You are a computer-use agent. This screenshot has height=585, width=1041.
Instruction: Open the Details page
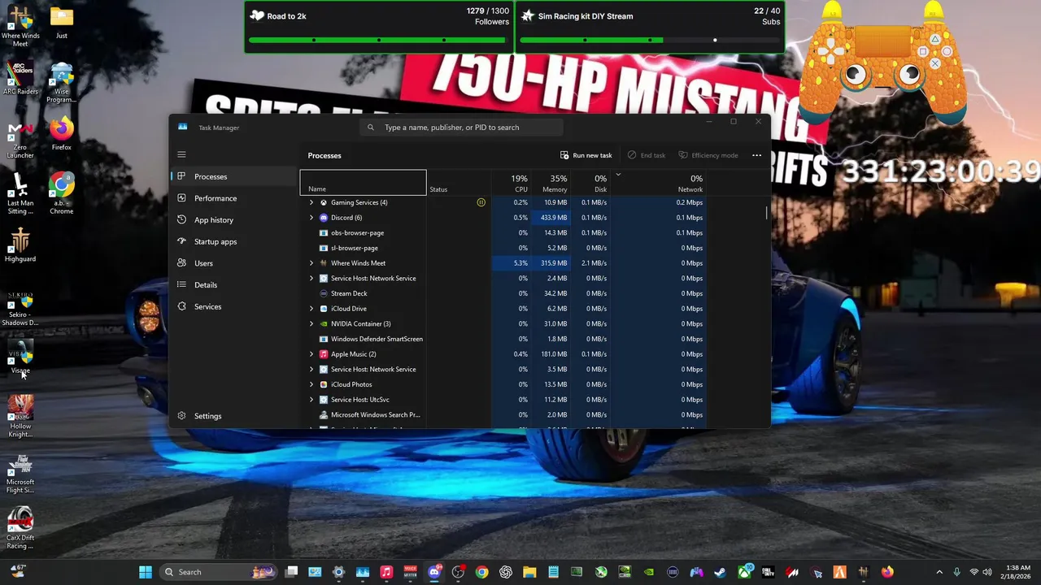234,285
